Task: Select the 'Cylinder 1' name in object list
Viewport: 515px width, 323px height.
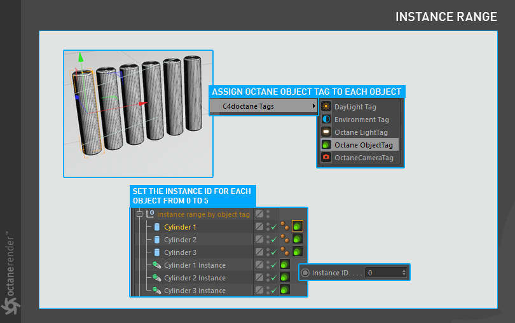Action: [180, 227]
